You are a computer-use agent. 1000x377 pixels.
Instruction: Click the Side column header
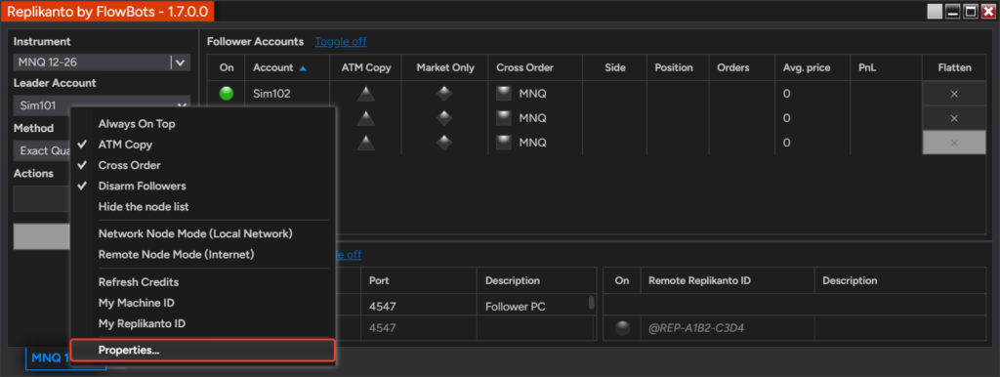[x=615, y=67]
